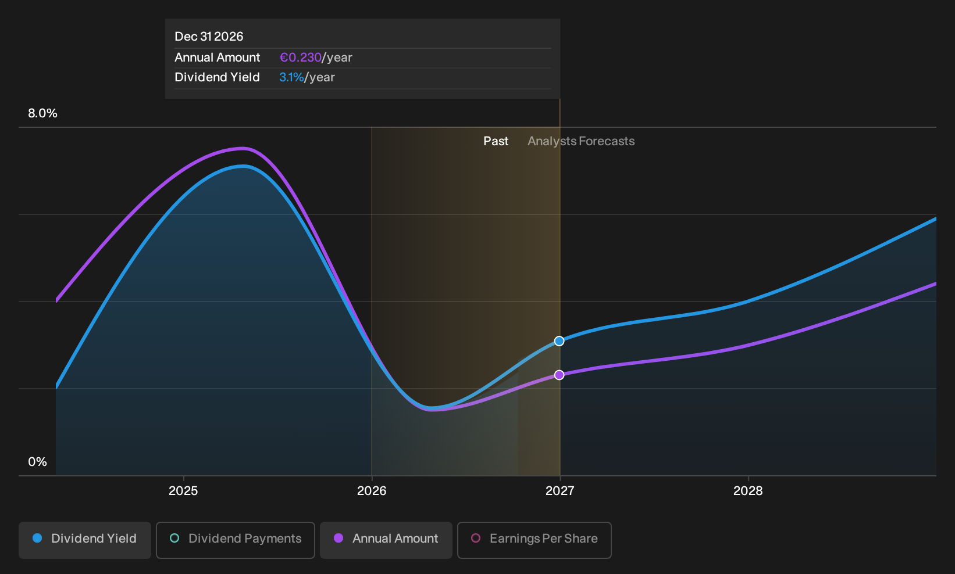Click the 3.1%/year dividend yield value
The width and height of the screenshot is (955, 574).
coord(307,77)
